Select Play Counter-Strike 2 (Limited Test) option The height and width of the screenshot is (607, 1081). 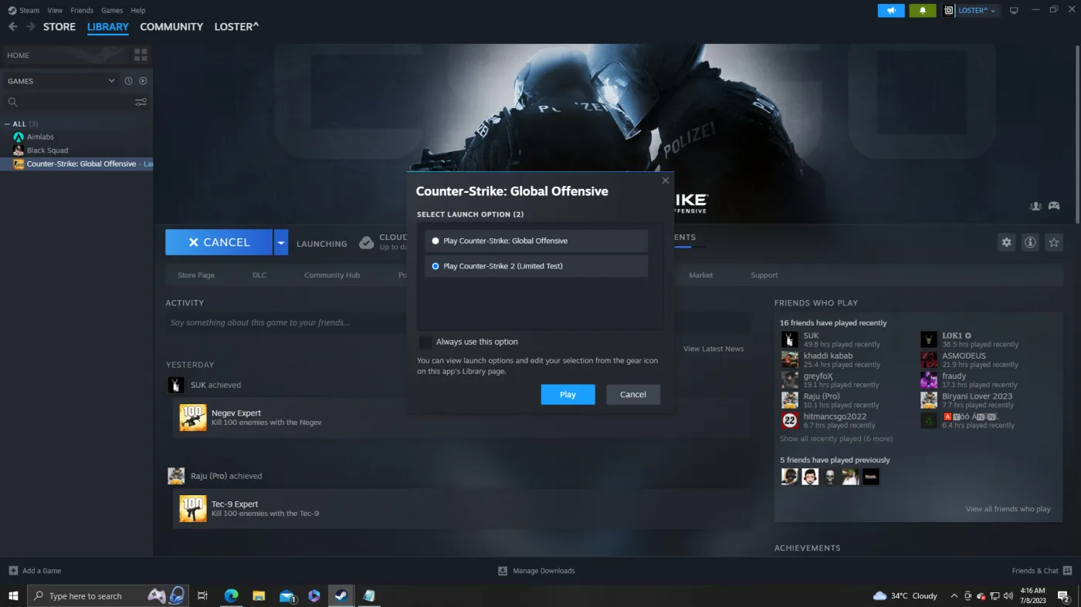tap(536, 266)
